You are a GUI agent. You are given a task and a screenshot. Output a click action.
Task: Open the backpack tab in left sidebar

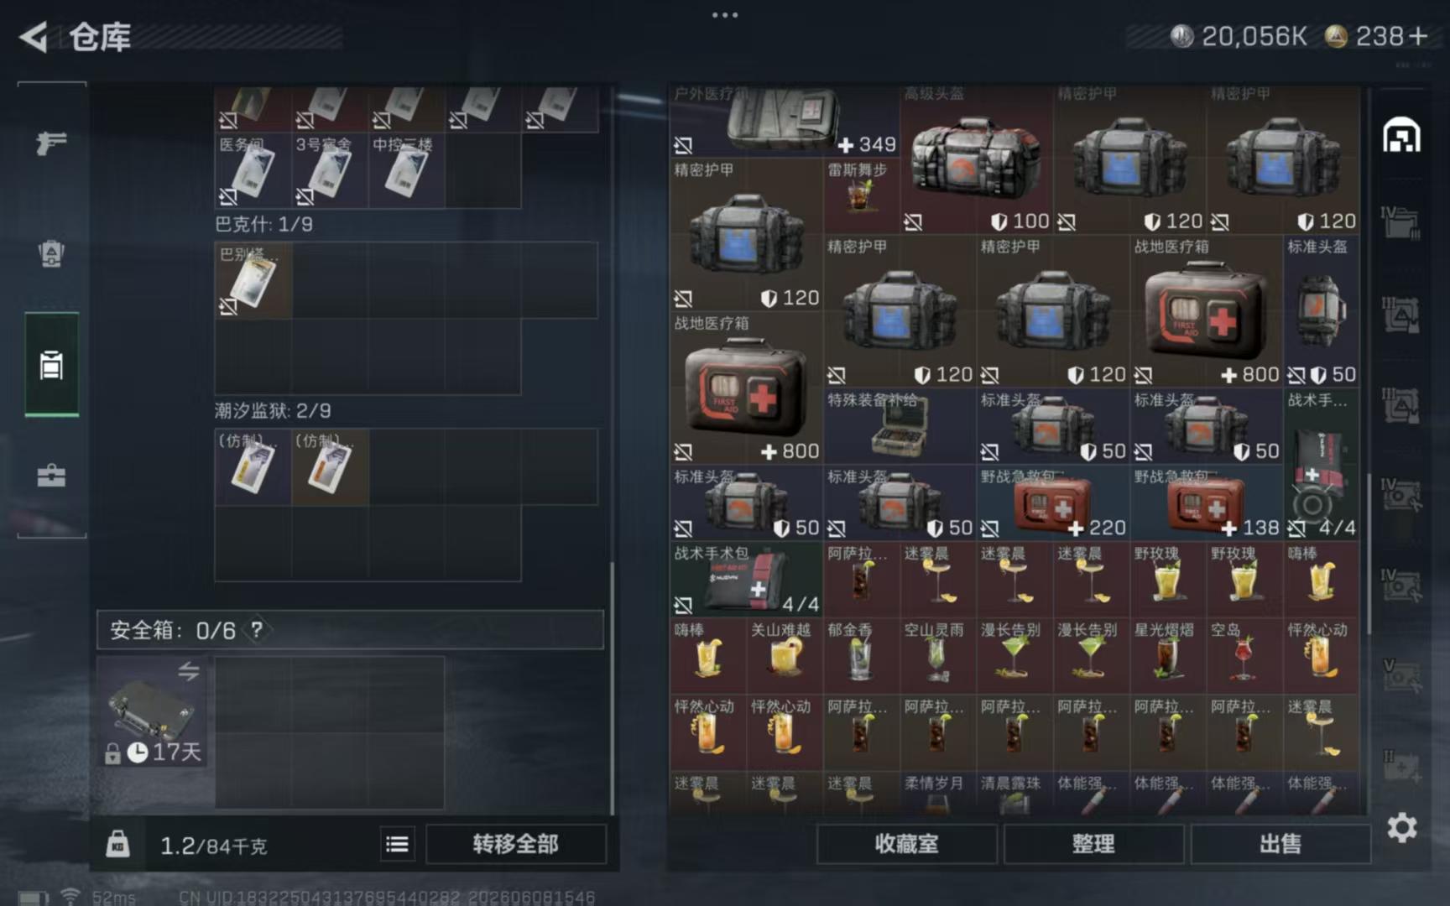(x=51, y=253)
